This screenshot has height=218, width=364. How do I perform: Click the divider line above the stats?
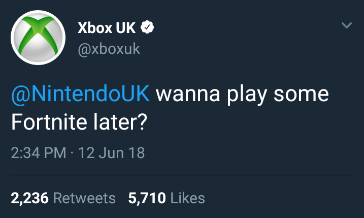coord(182,175)
